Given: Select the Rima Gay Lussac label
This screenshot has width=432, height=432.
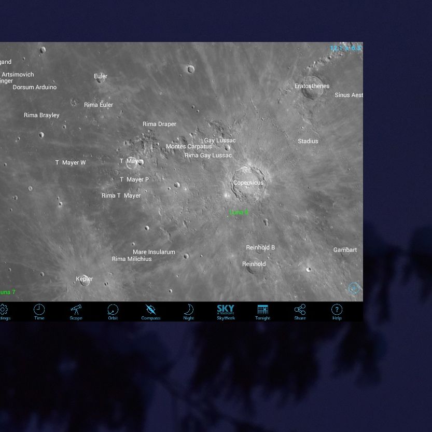Looking at the screenshot, I should [x=208, y=156].
